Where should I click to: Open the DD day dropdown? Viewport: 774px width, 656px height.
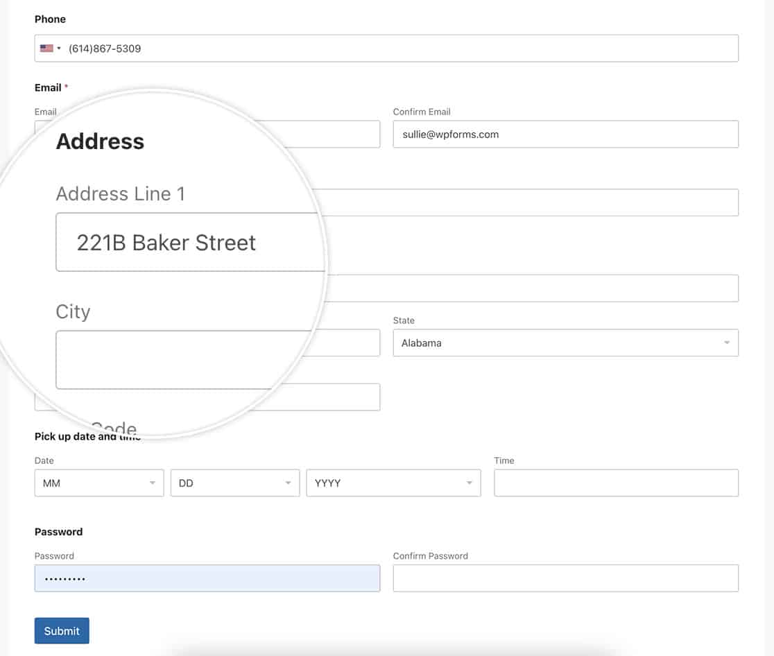tap(234, 483)
